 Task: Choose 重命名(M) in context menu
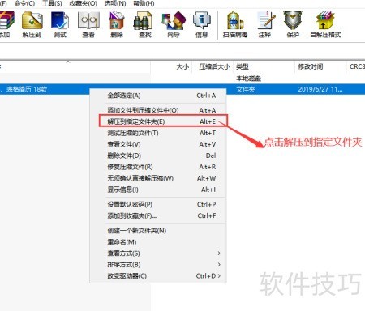158,242
